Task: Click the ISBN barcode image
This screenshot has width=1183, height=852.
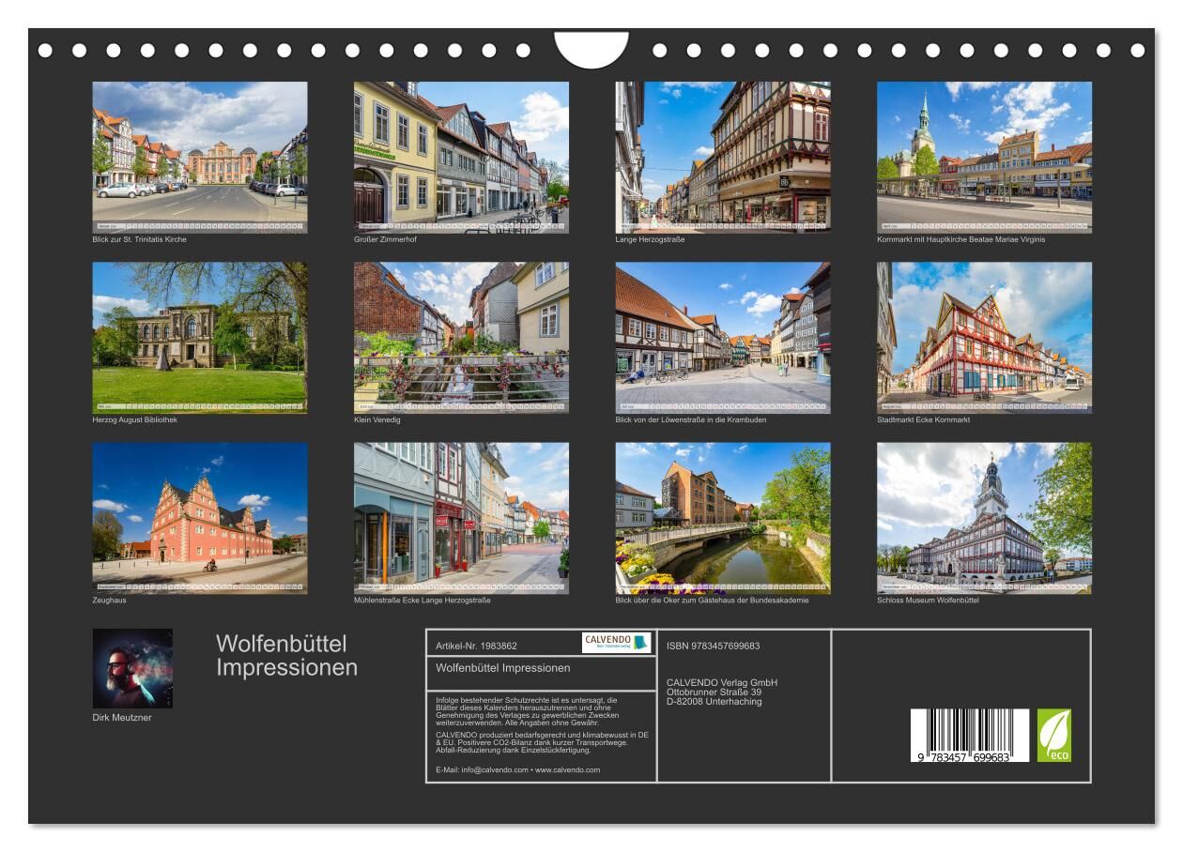Action: 969,735
